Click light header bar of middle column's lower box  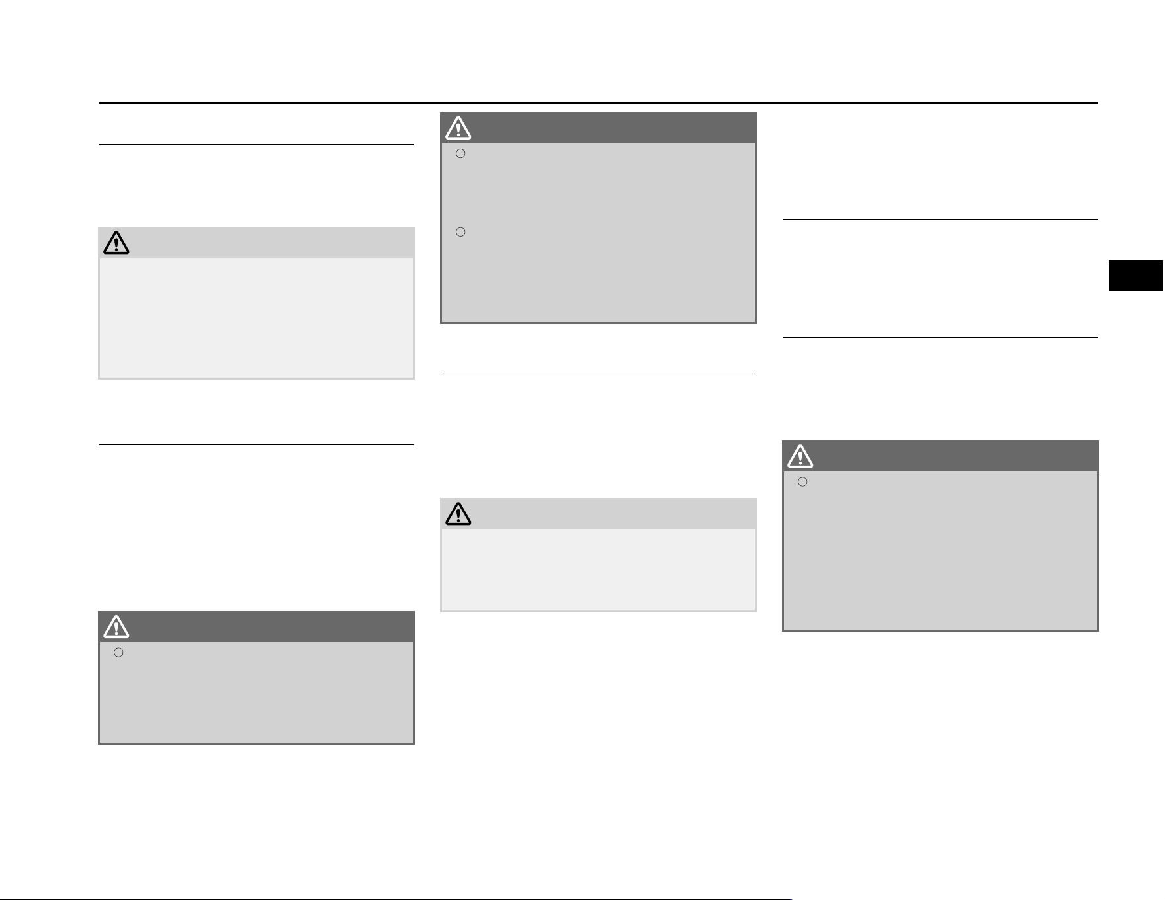tap(598, 514)
